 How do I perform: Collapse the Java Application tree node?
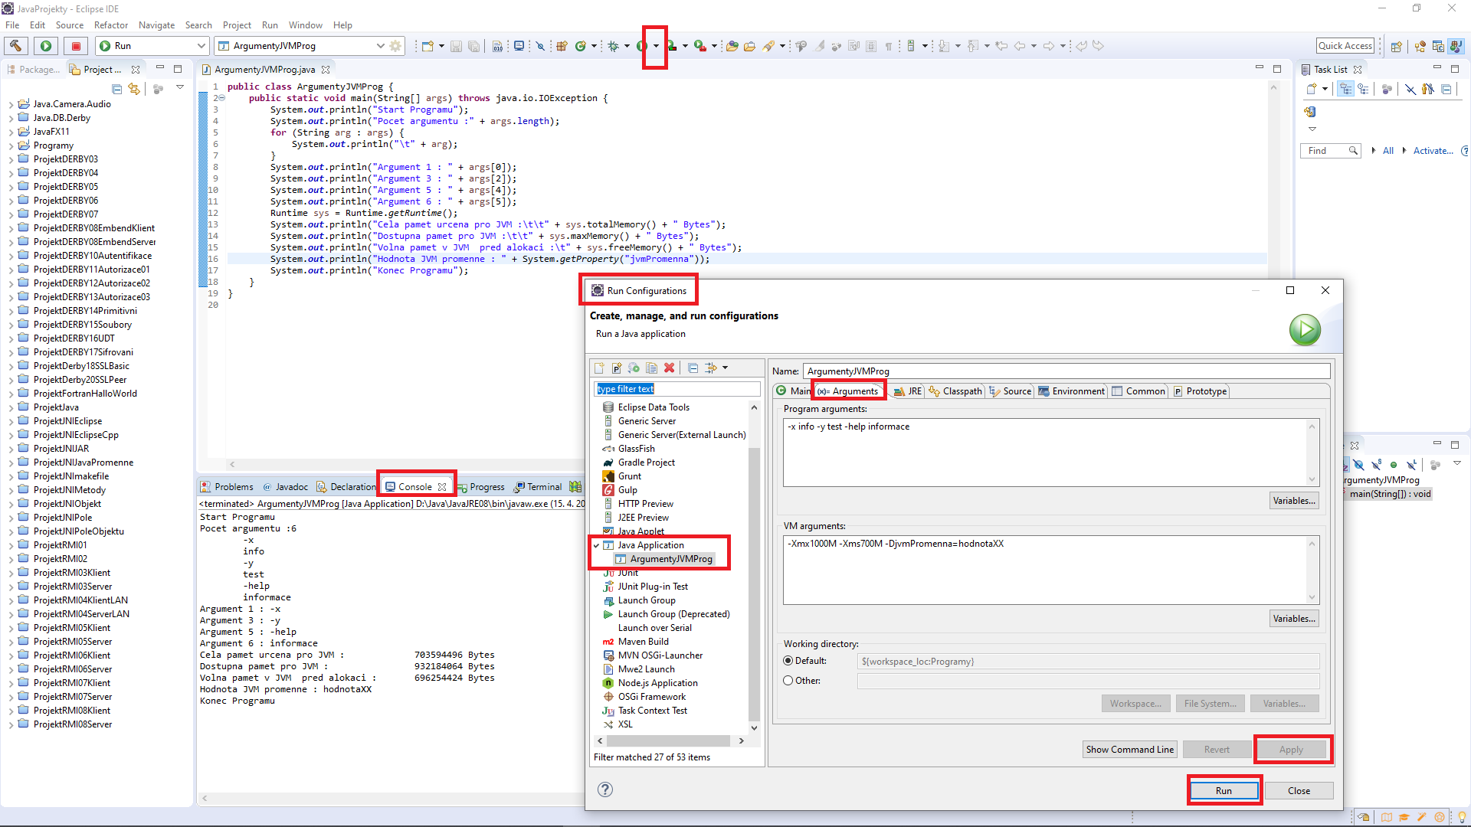pos(597,545)
